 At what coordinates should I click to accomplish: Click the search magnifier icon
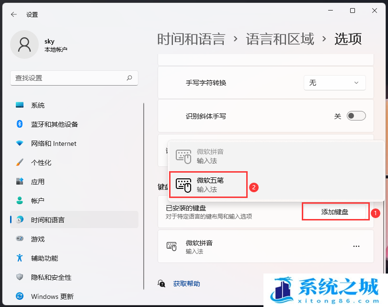click(x=129, y=78)
